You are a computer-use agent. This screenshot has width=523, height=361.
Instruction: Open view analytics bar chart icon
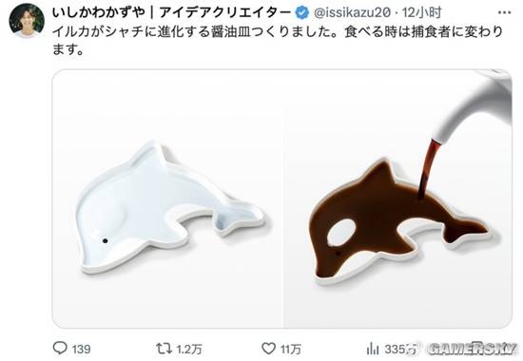(373, 349)
